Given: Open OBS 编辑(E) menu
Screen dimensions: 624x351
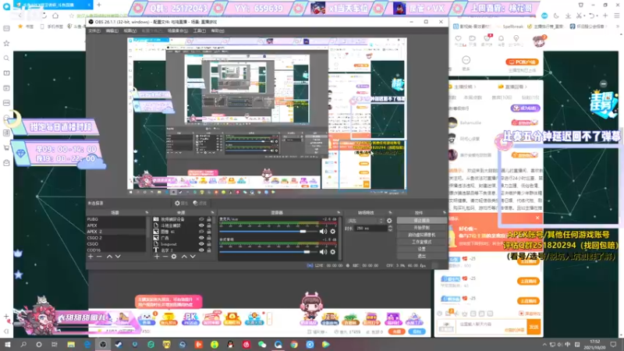Looking at the screenshot, I should pos(112,30).
